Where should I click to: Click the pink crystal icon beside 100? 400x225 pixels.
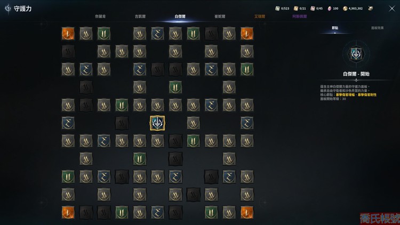click(x=330, y=9)
